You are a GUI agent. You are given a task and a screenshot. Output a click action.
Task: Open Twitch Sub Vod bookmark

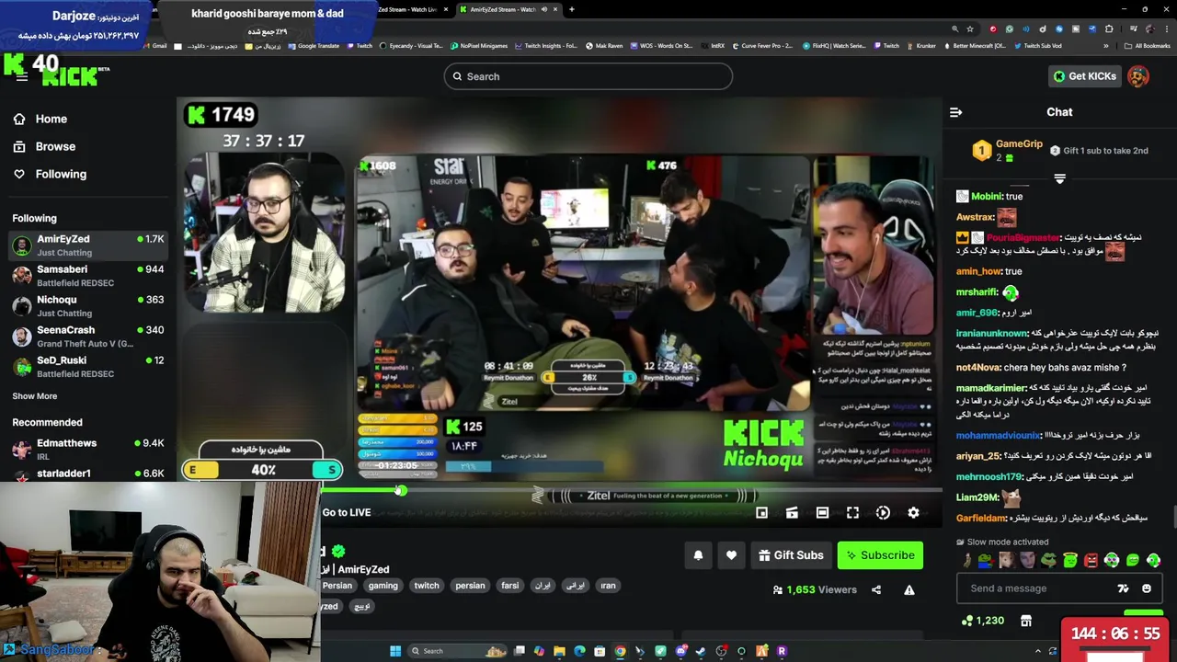click(x=1037, y=46)
